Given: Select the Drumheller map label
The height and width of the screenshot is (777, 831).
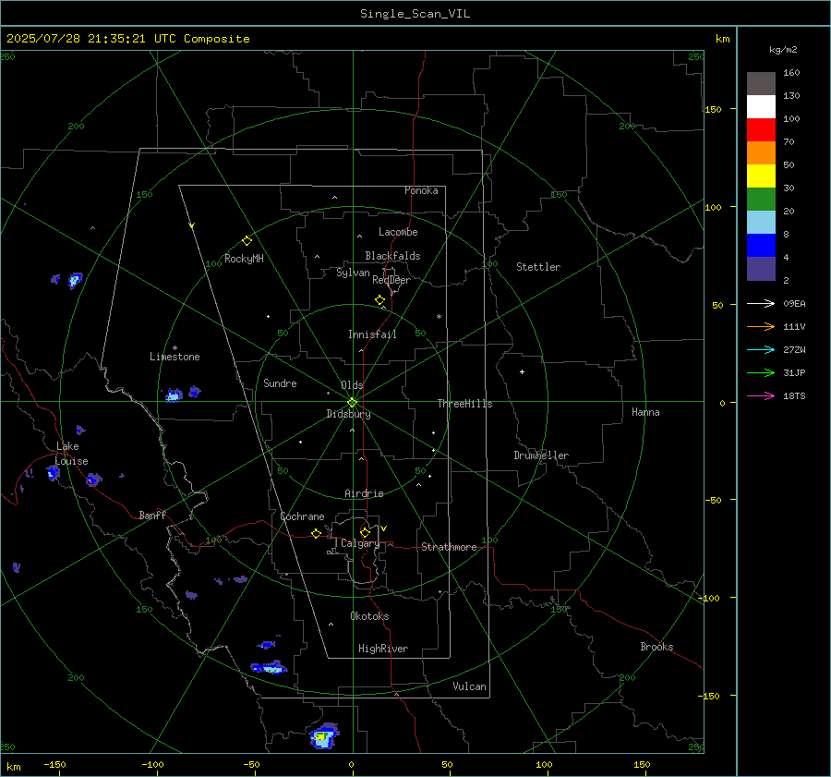Looking at the screenshot, I should click(541, 455).
